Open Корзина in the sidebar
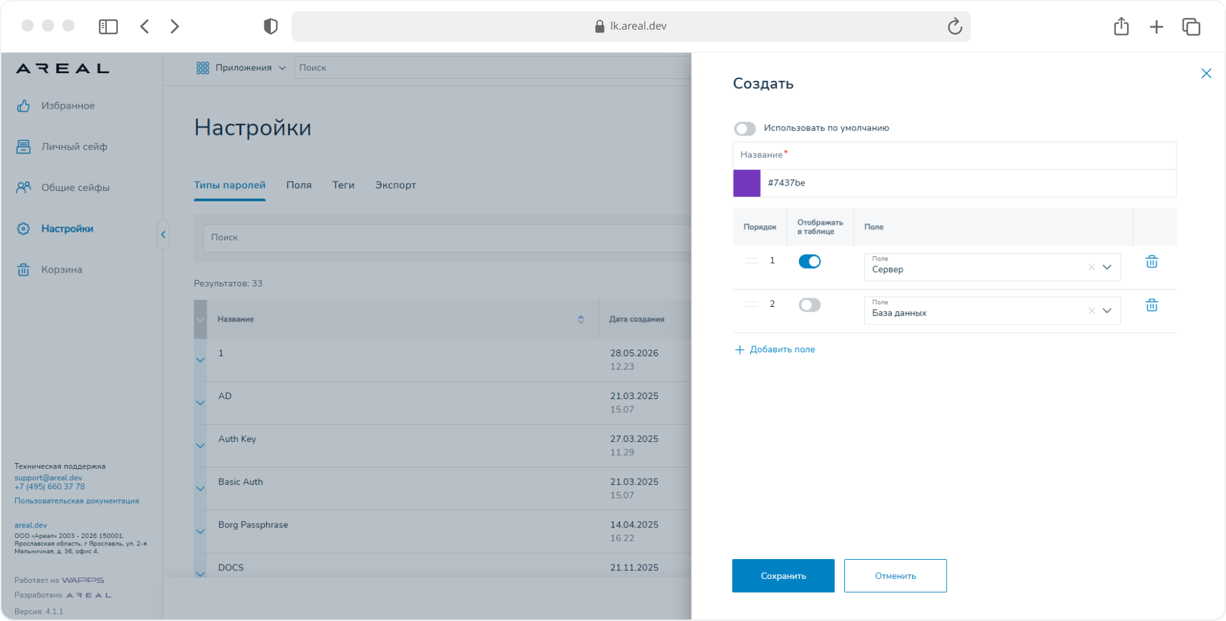1226x621 pixels. (x=62, y=269)
